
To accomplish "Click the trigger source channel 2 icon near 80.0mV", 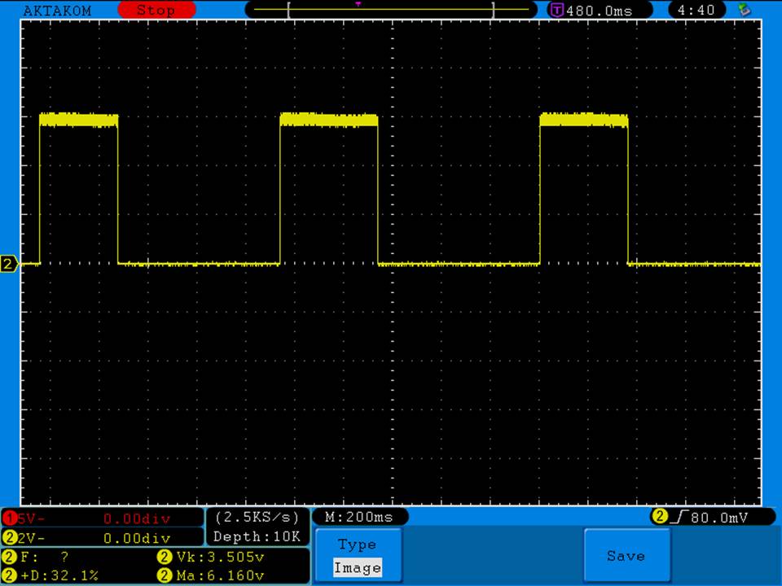I will coord(659,517).
